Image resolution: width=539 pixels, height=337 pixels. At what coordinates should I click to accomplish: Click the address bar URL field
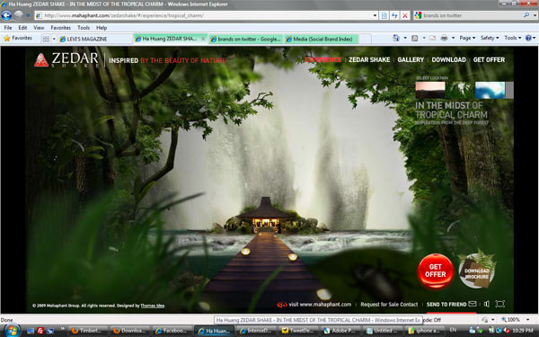click(203, 15)
